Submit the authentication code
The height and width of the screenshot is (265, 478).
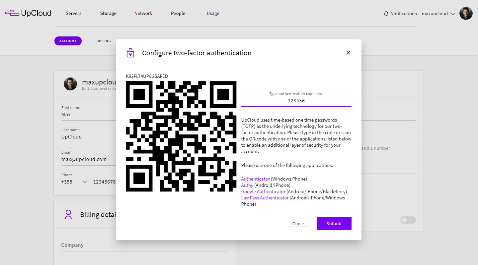334,223
